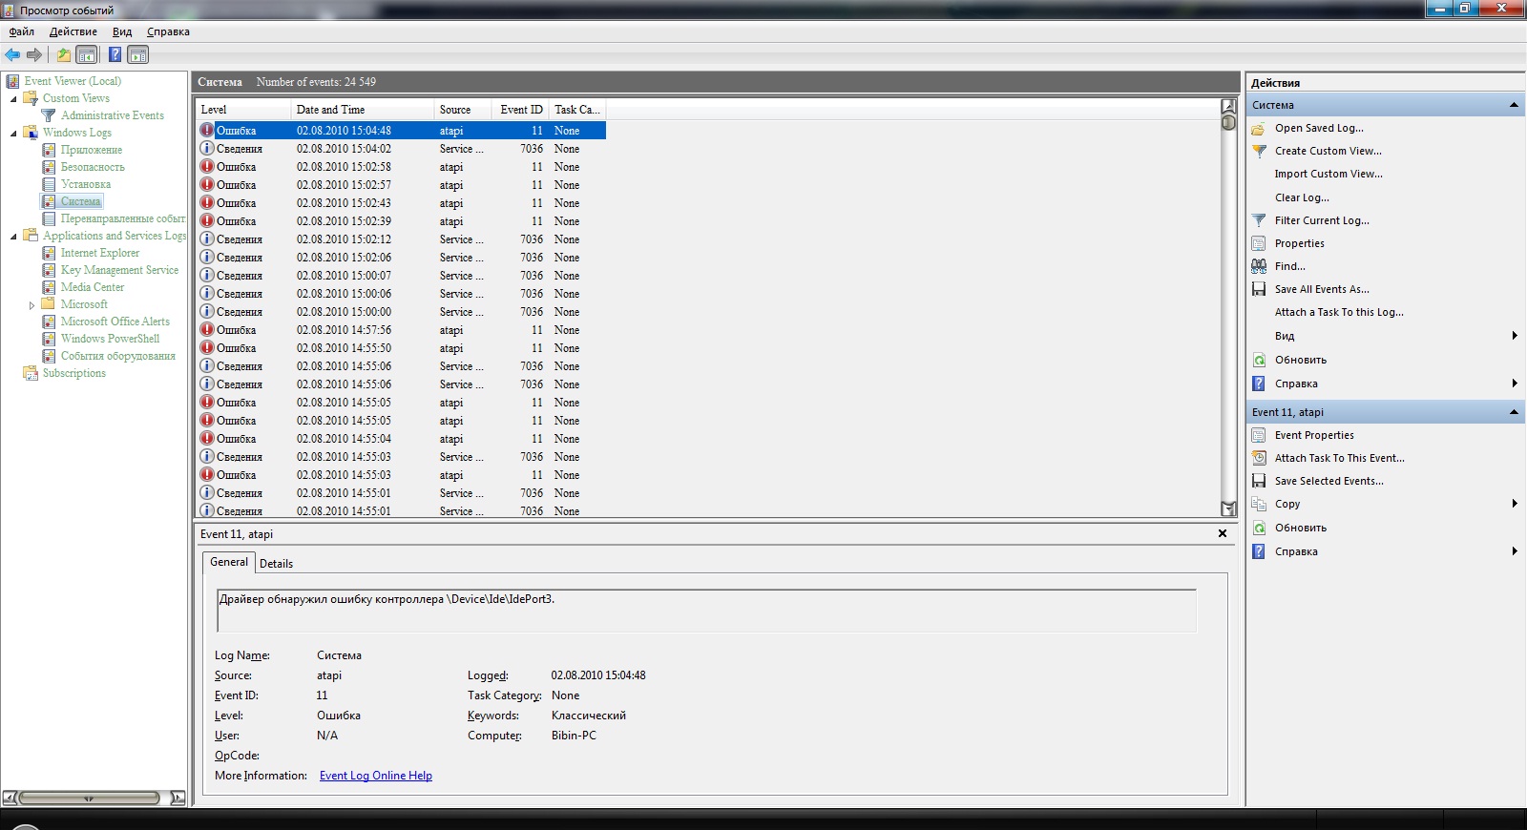
Task: Select the Сведения event at 15:04:02
Action: pyautogui.click(x=401, y=149)
